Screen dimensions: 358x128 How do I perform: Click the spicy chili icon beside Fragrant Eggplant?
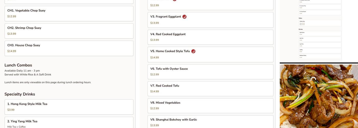coord(184,17)
